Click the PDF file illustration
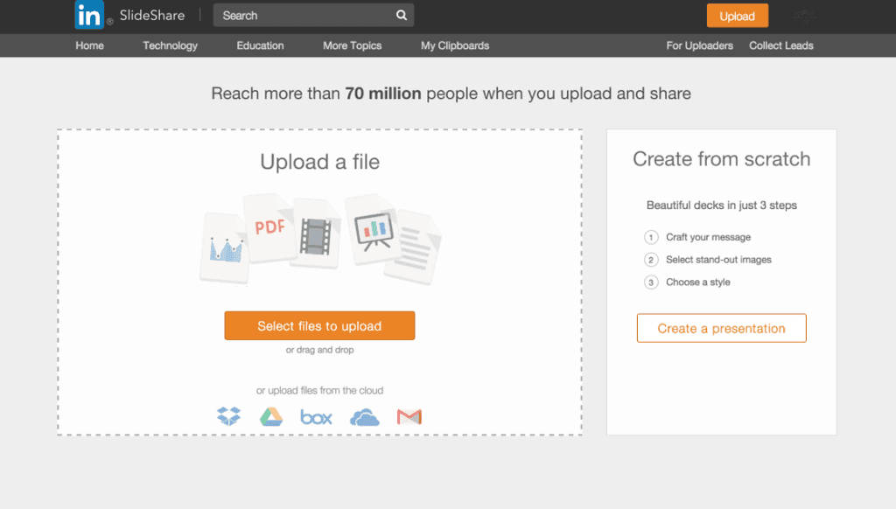896x509 pixels. (x=269, y=228)
